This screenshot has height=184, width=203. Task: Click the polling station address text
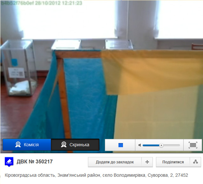click(97, 175)
